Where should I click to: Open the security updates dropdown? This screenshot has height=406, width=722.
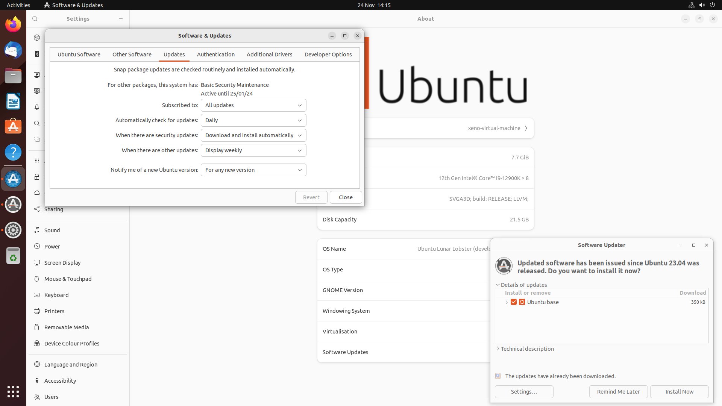coord(253,135)
